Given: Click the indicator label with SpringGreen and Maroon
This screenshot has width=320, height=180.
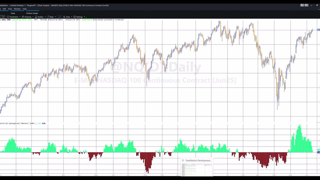Looking at the screenshot, I should (x=18, y=123).
